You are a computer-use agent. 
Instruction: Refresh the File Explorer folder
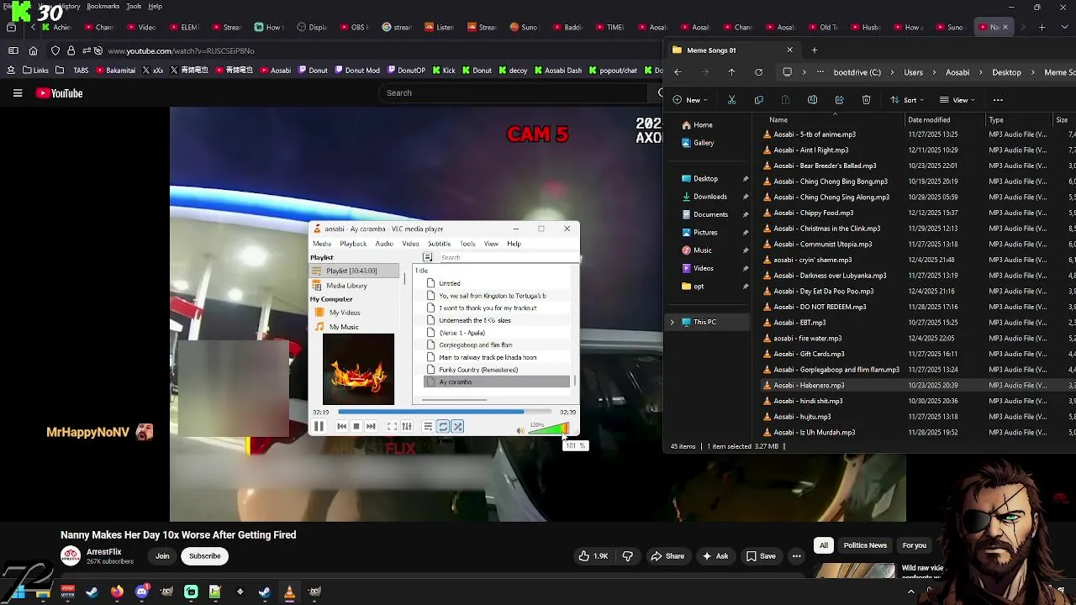758,72
